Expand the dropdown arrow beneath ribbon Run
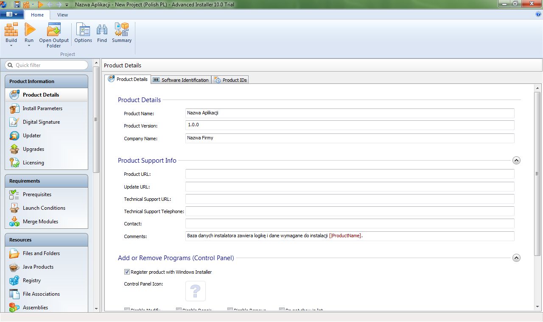The image size is (543, 322). point(29,45)
